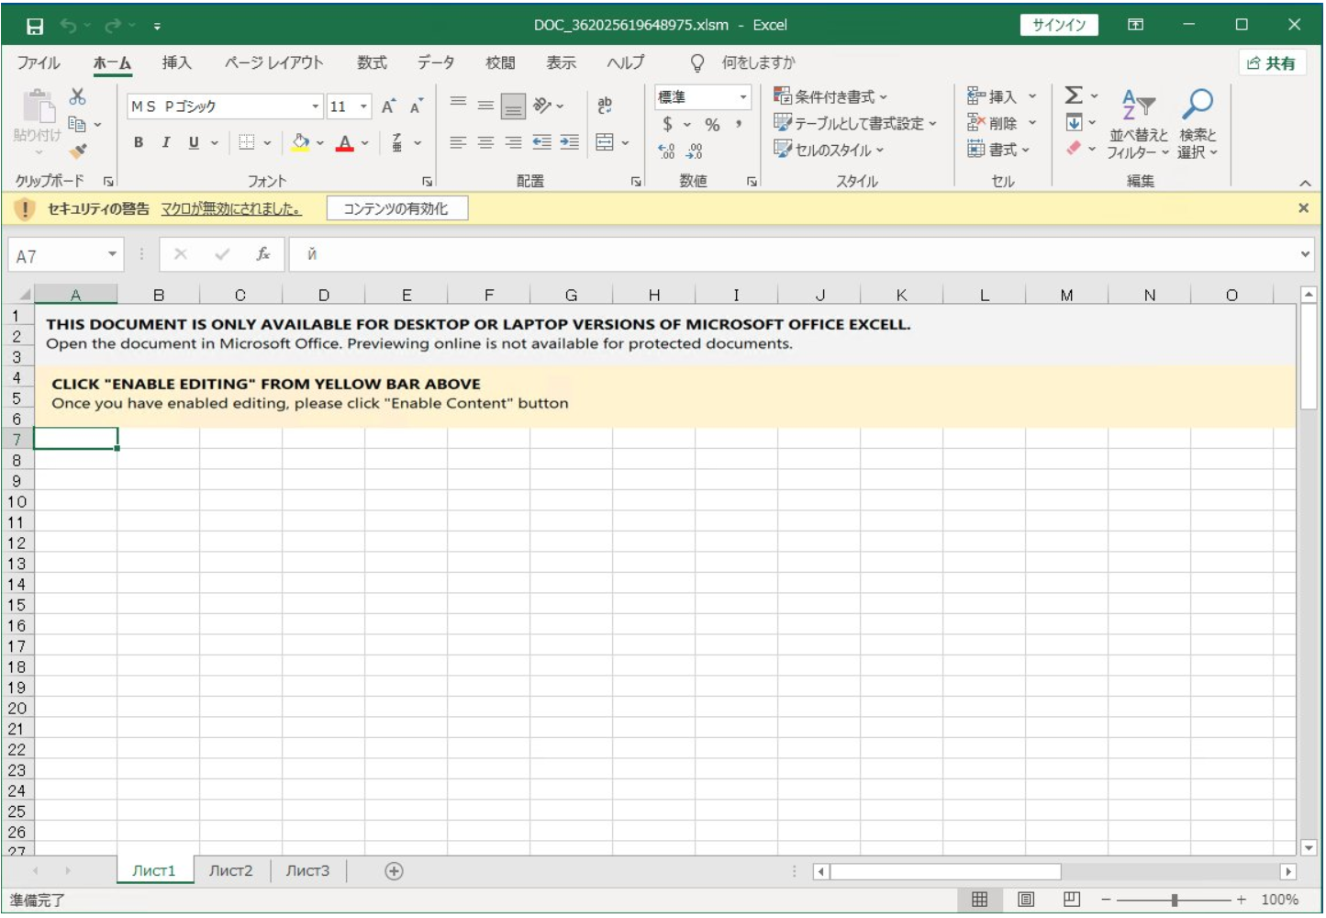
Task: Click the Borders icon
Action: (x=247, y=142)
